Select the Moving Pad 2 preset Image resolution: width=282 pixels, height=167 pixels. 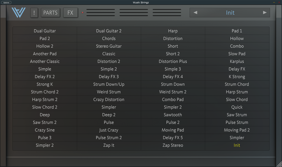(237, 130)
